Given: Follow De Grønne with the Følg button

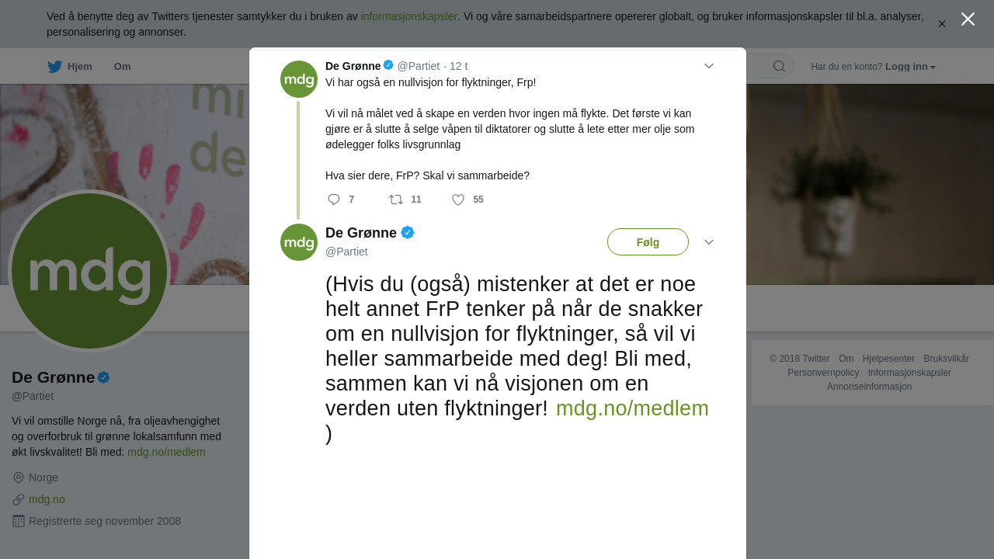Looking at the screenshot, I should coord(648,242).
